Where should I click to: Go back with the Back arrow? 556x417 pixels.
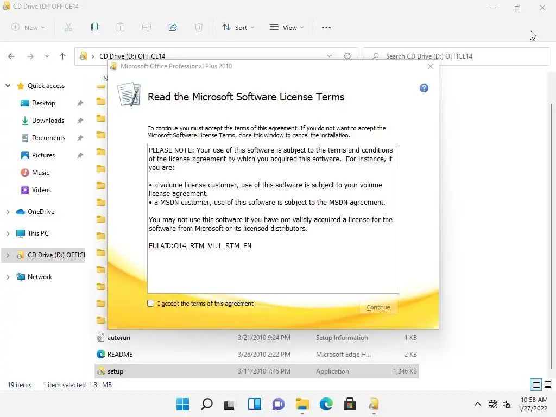point(11,56)
